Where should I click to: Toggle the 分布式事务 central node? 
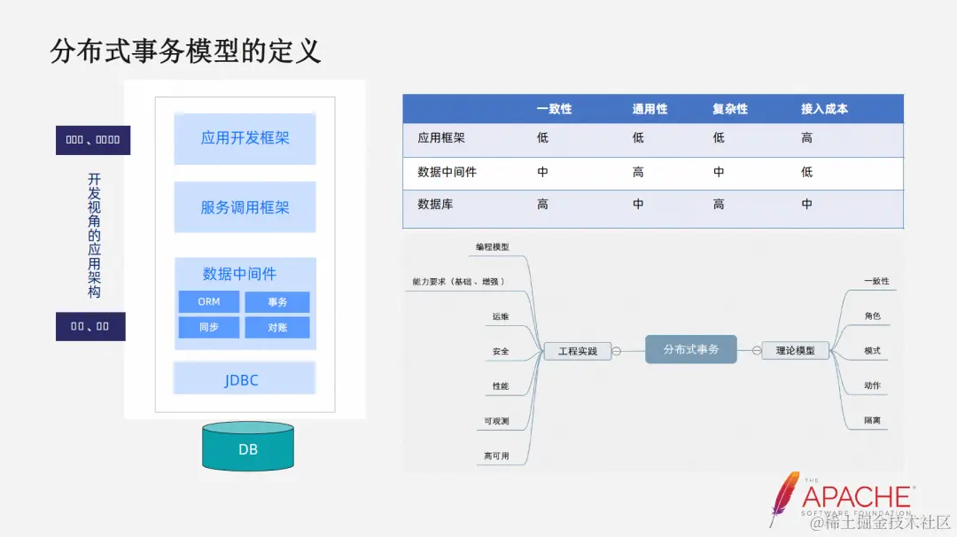coord(691,349)
